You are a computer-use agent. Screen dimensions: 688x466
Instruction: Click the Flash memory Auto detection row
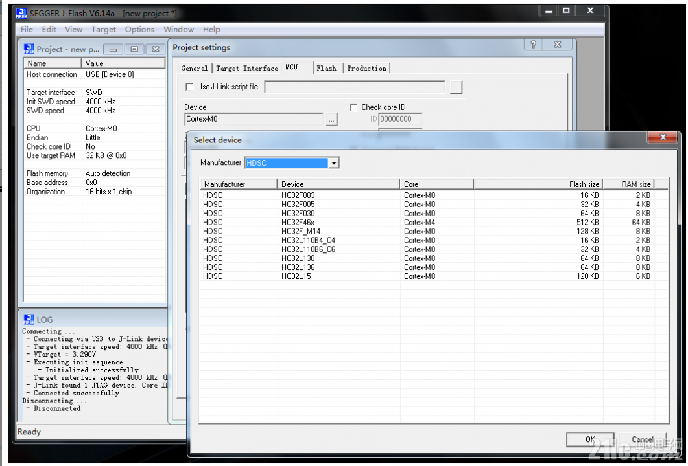pyautogui.click(x=95, y=173)
